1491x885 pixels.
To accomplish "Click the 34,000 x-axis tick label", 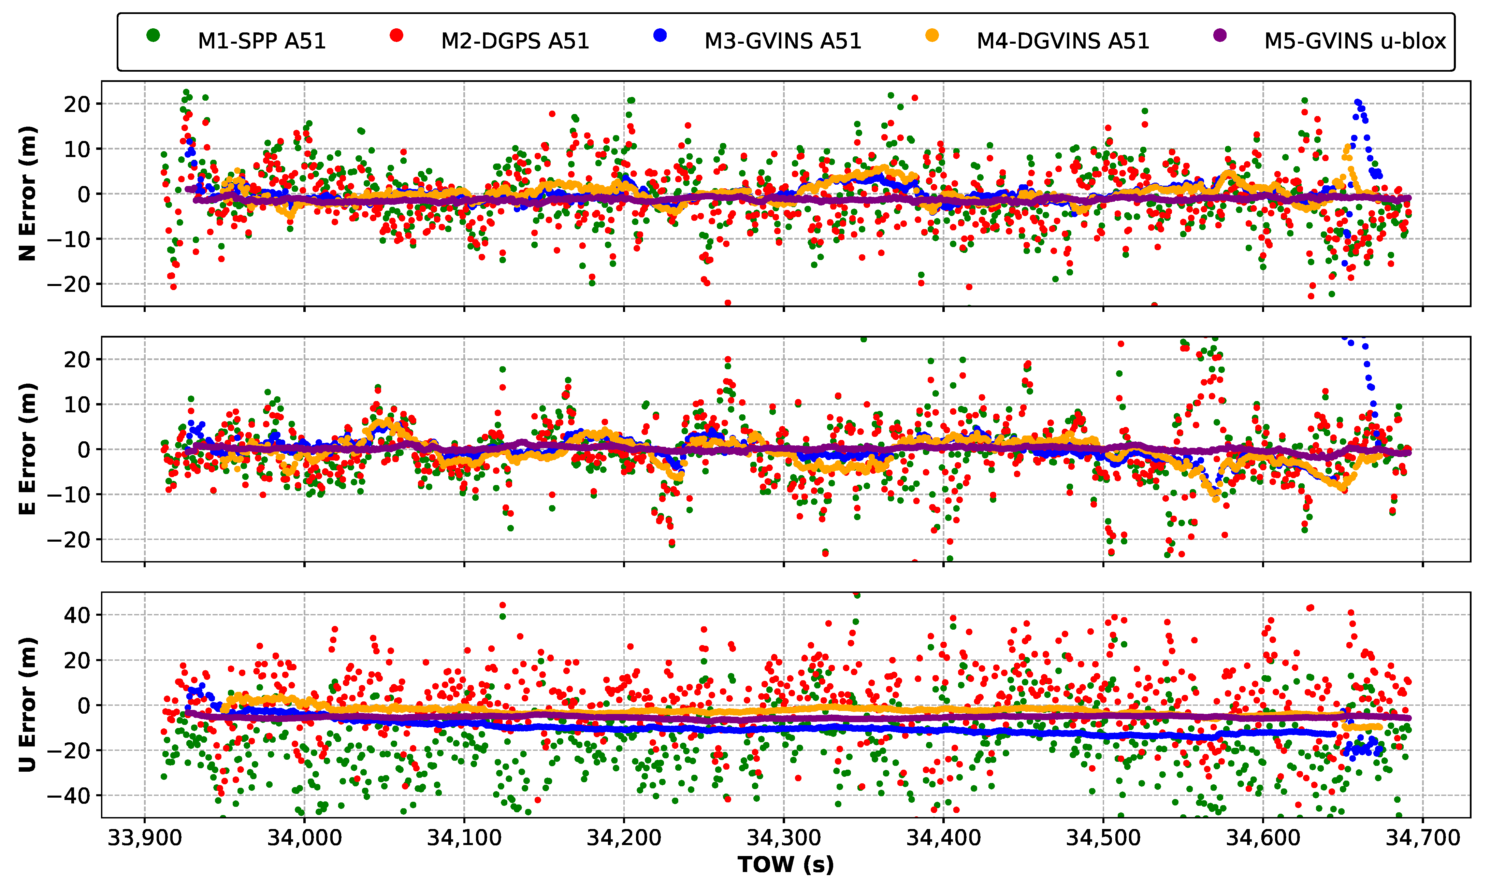I will 304,837.
